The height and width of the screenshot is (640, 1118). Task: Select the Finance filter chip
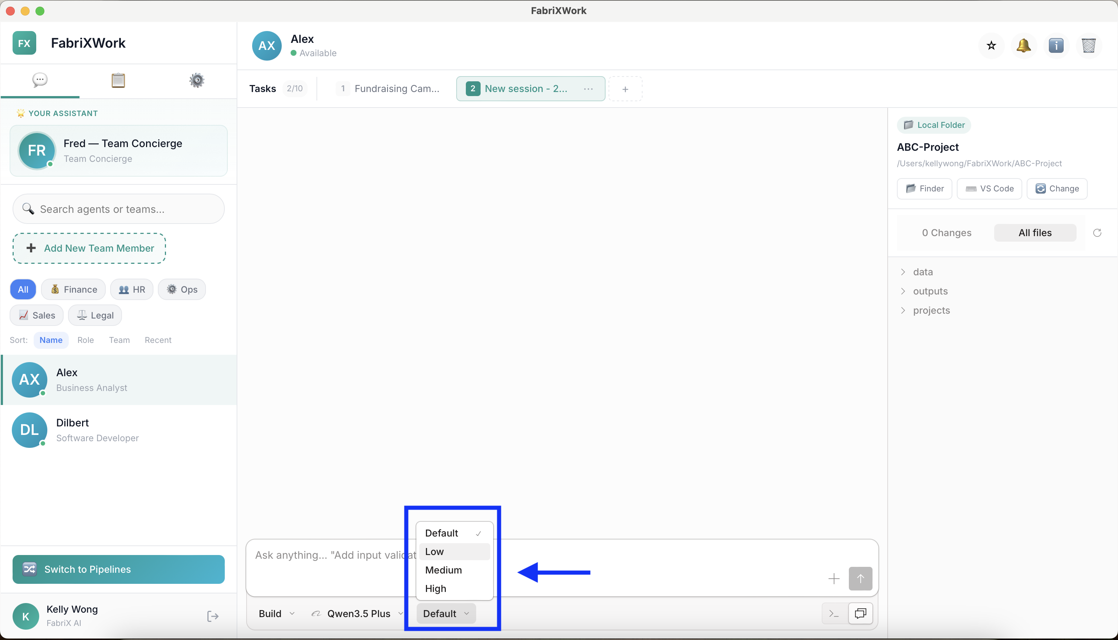point(74,289)
